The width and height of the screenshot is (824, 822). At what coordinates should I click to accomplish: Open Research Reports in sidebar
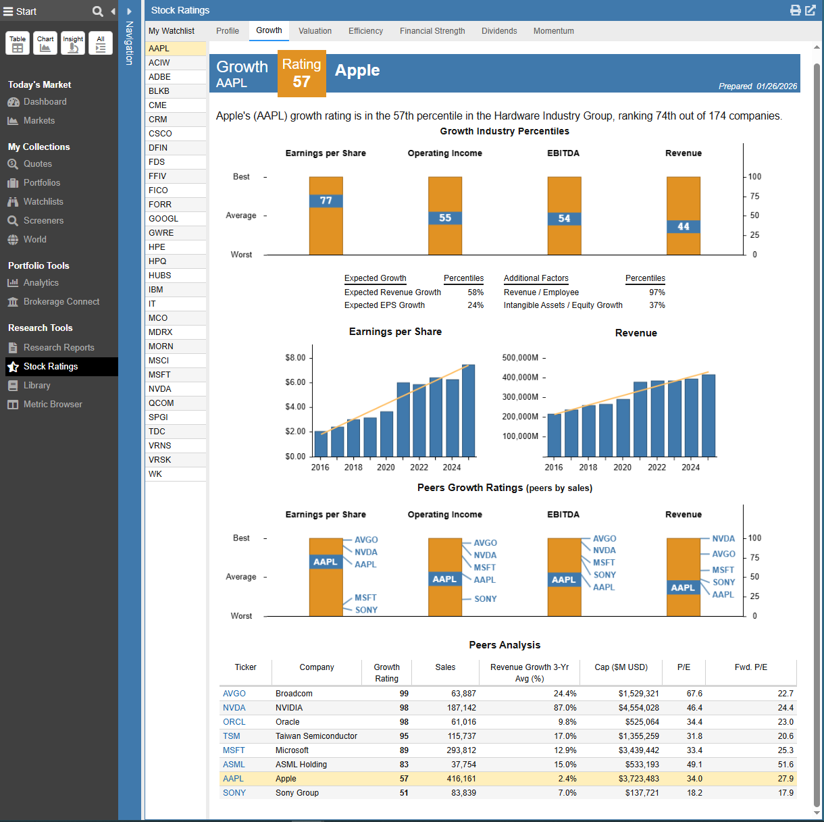coord(59,348)
